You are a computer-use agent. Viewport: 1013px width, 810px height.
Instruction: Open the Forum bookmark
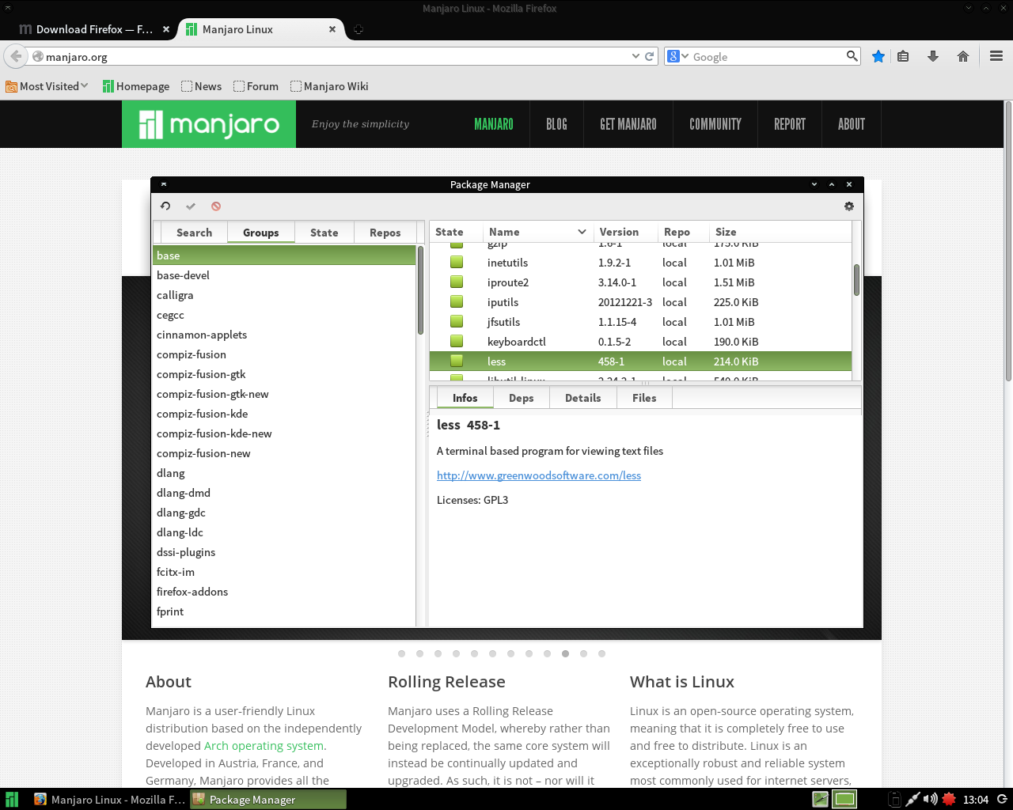click(x=256, y=86)
